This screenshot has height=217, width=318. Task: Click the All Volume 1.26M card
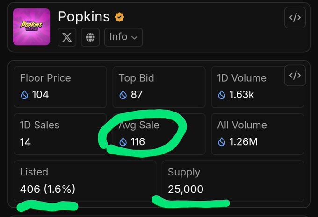pos(257,134)
